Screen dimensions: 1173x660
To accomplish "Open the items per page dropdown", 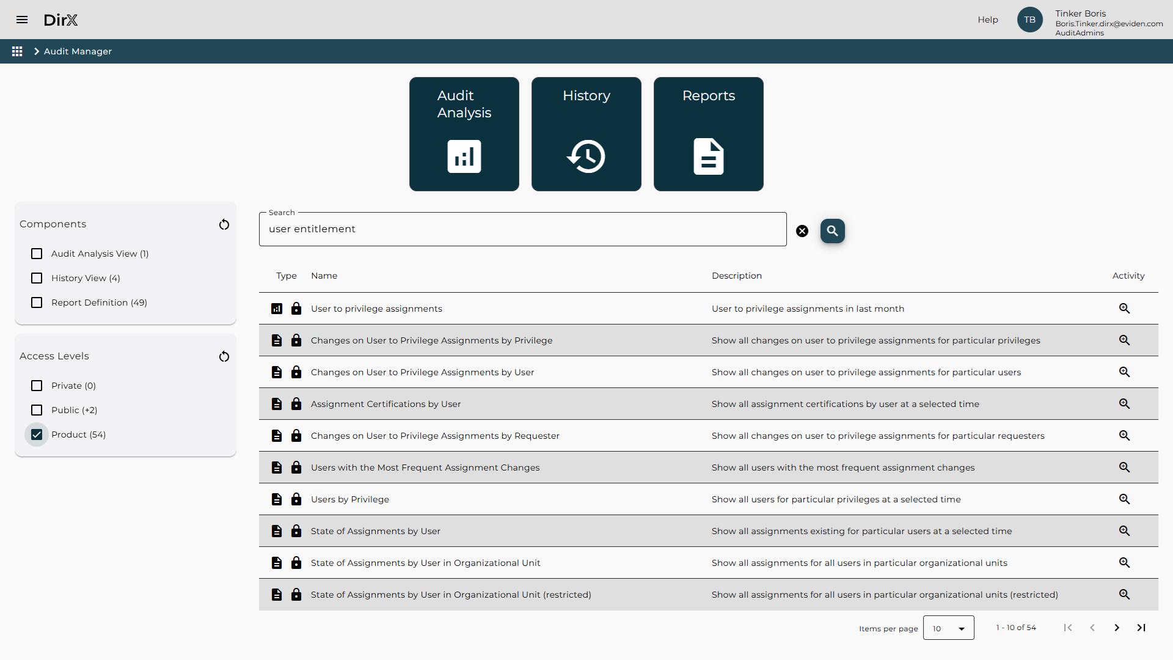I will 948,628.
